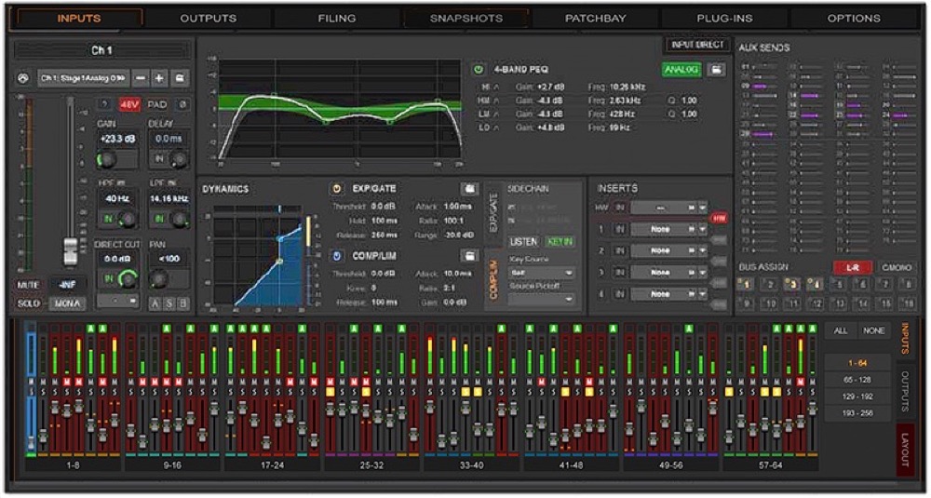The height and width of the screenshot is (498, 931).
Task: Click the ALL channels button
Action: 840,330
